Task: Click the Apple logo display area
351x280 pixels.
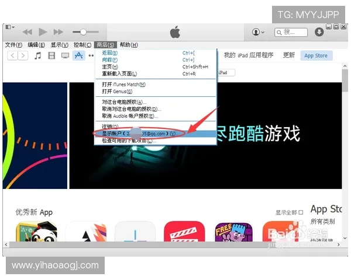Action: pos(175,32)
